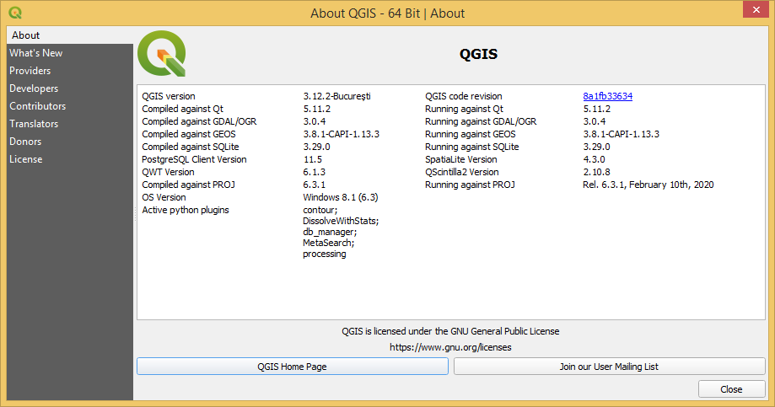Select the About tab in sidebar
This screenshot has height=407, width=775.
(x=70, y=35)
